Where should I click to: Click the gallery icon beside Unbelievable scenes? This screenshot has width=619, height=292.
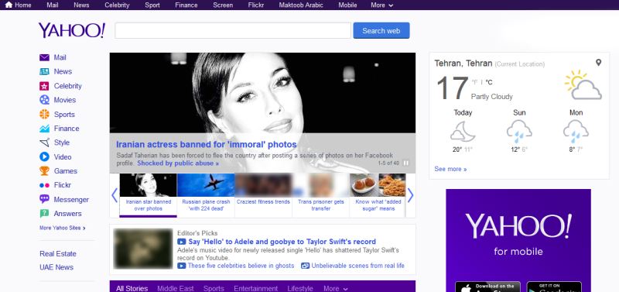[305, 266]
